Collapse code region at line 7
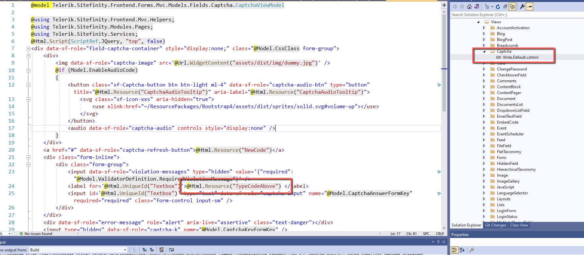The image size is (584, 255). pyautogui.click(x=28, y=49)
